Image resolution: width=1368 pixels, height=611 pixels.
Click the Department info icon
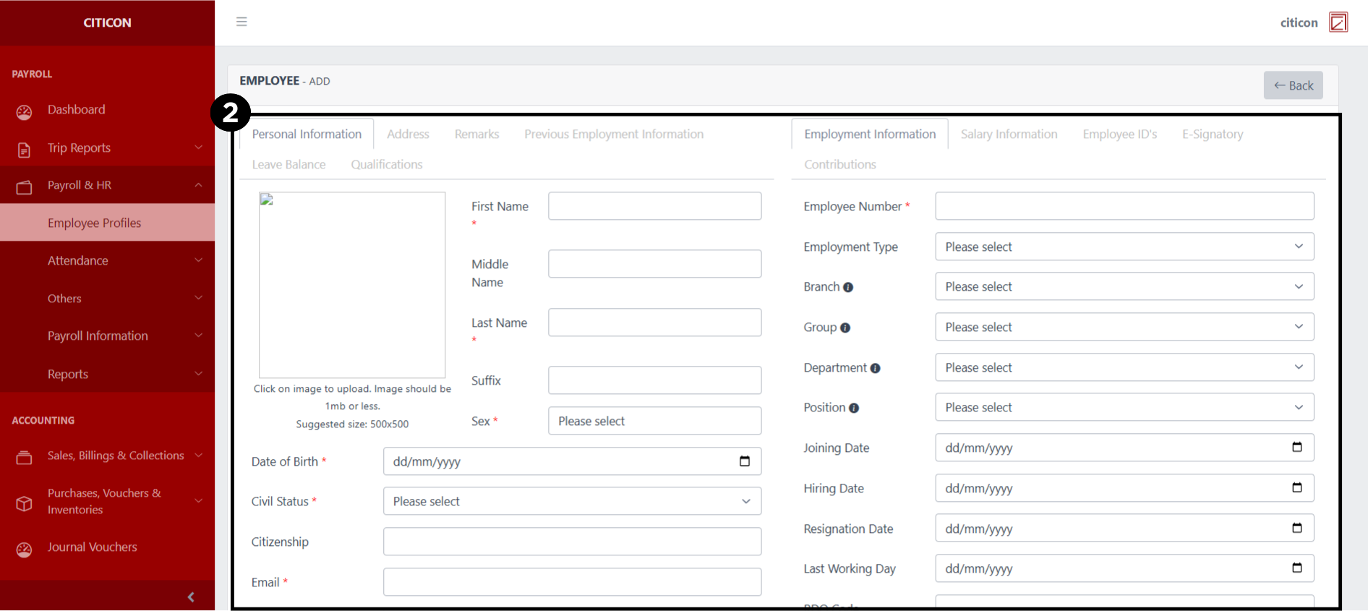pyautogui.click(x=875, y=368)
